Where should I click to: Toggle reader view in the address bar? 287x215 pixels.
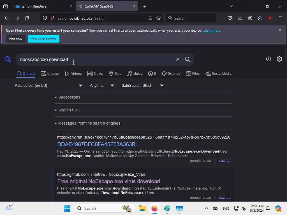tap(151, 18)
